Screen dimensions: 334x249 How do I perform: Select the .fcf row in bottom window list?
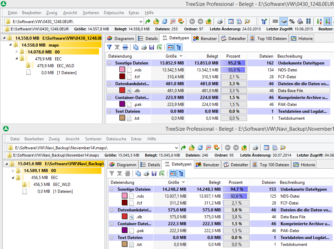pyautogui.click(x=221, y=203)
